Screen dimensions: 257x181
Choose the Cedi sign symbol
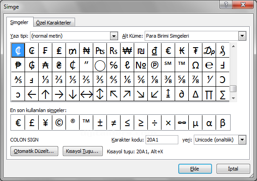coord(72,65)
